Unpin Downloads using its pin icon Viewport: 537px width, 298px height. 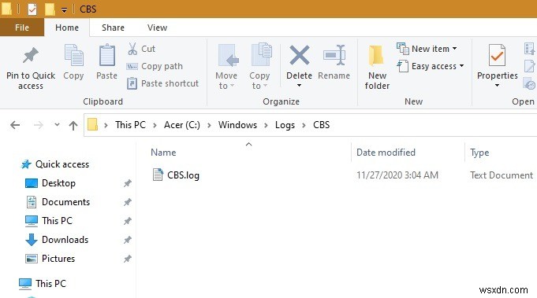pyautogui.click(x=128, y=240)
